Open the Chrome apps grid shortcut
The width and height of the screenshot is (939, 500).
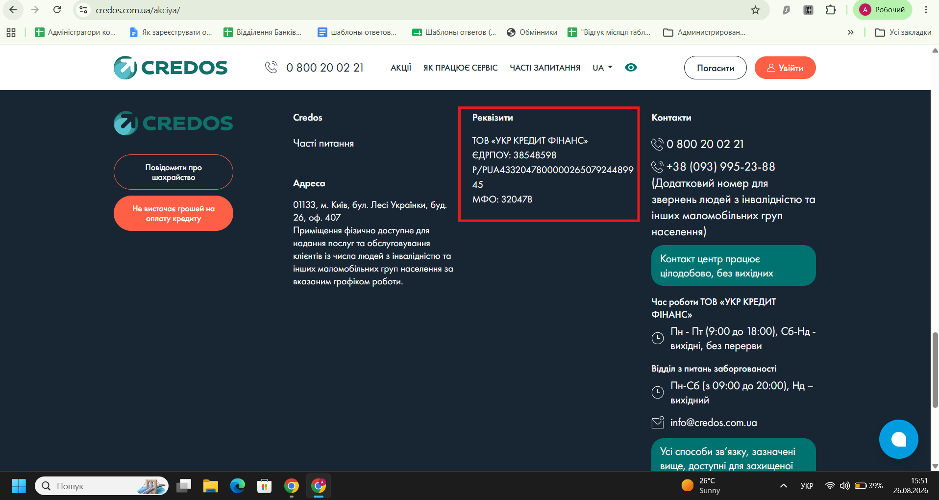[x=11, y=32]
